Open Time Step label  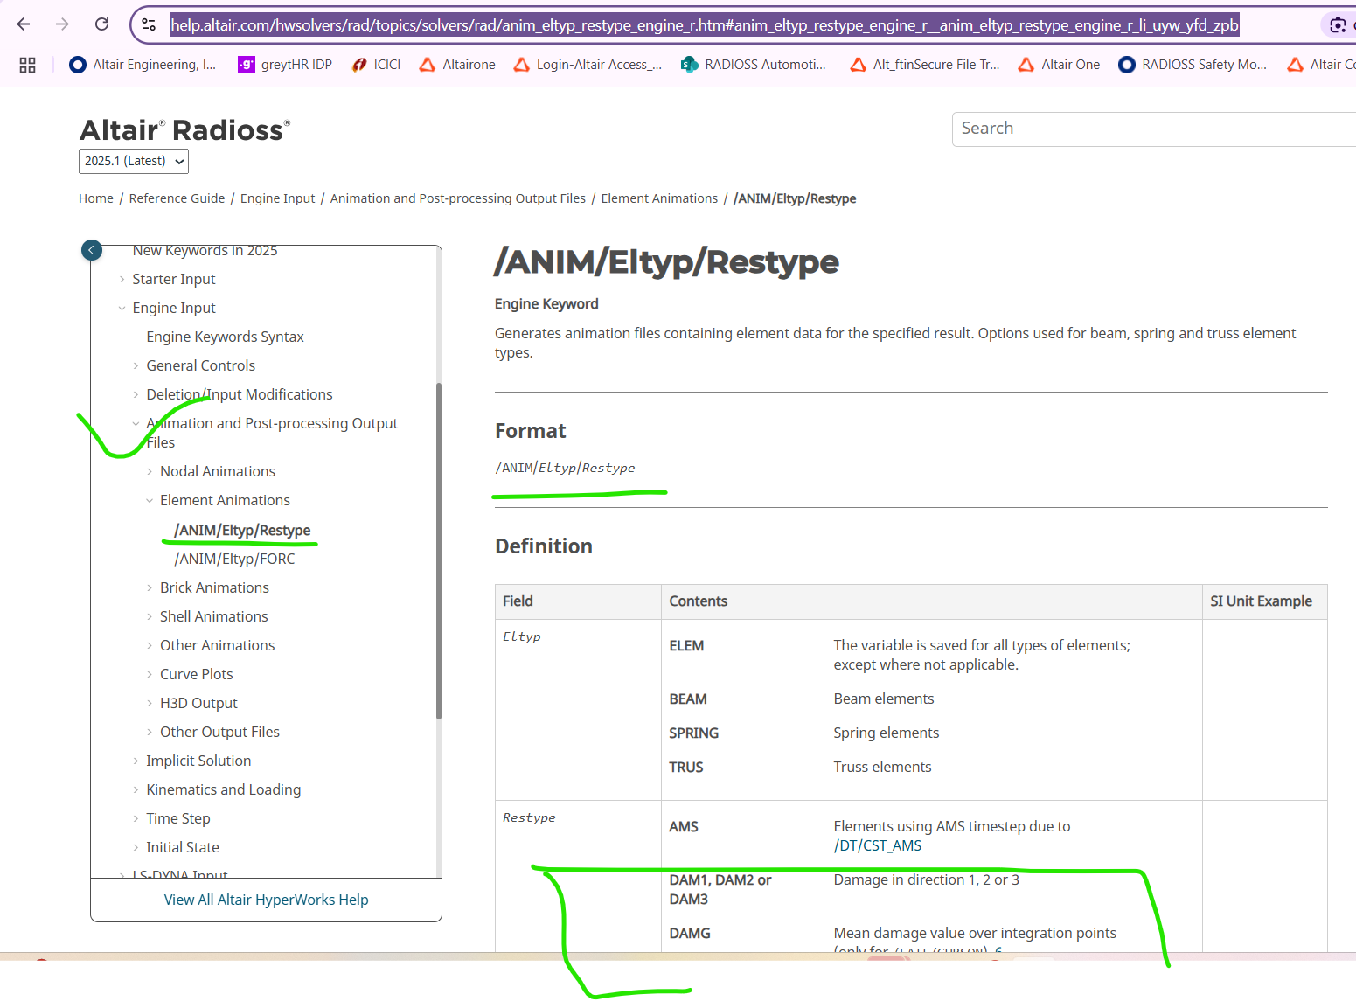pyautogui.click(x=178, y=818)
